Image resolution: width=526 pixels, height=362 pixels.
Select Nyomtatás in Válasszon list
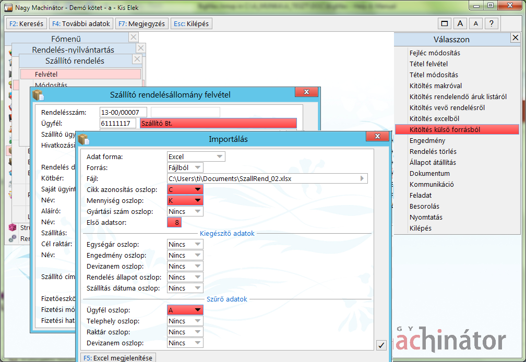point(426,217)
